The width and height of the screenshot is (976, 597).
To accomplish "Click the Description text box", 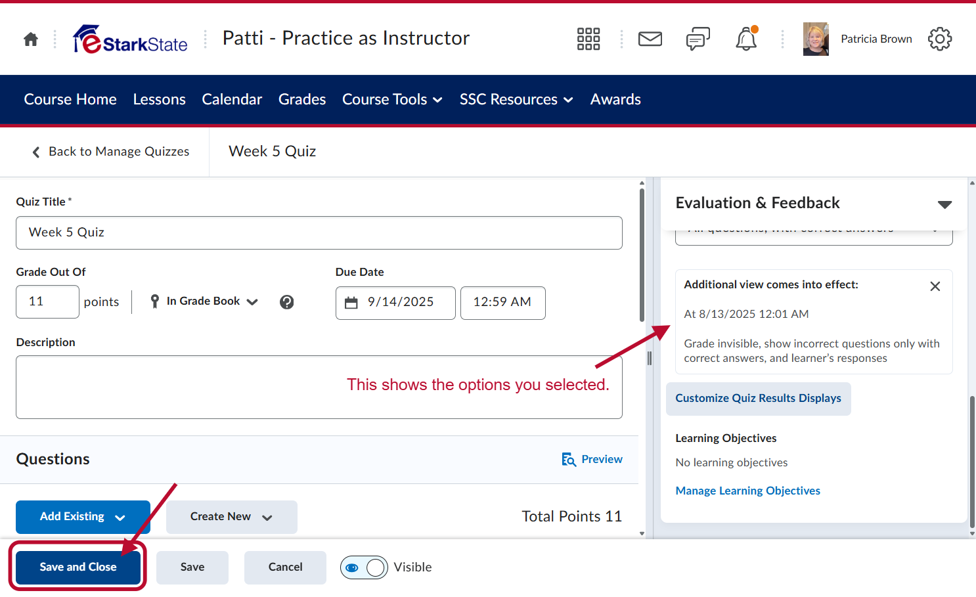I will pyautogui.click(x=319, y=387).
